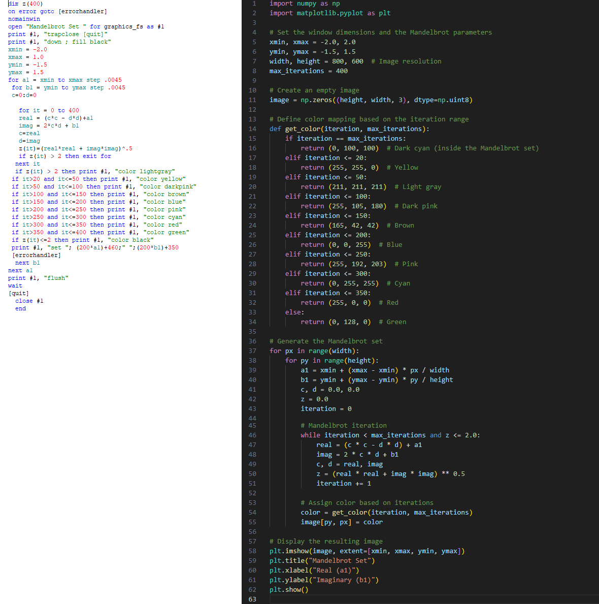The image size is (599, 604).
Task: Click the "wait" statement
Action: coord(15,285)
